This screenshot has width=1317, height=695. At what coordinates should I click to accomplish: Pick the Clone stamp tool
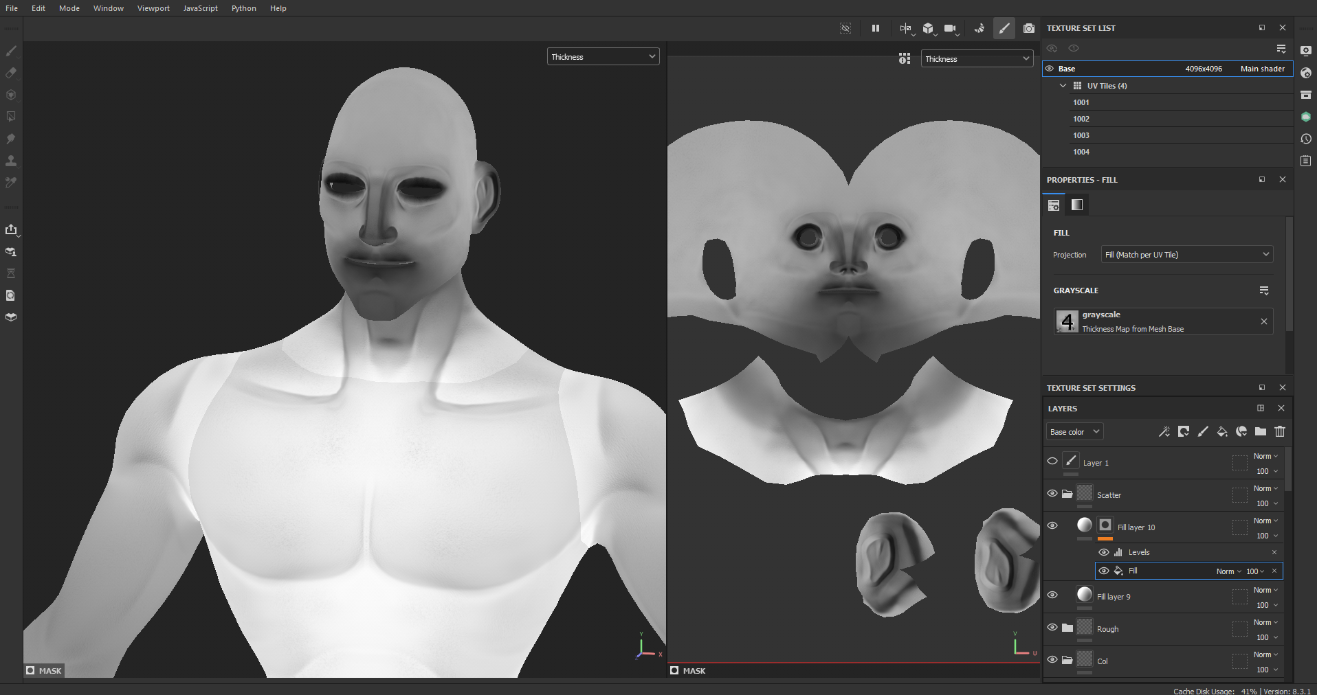[x=11, y=161]
